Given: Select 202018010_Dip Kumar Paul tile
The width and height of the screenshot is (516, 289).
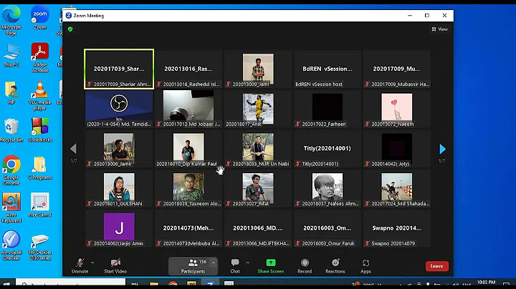Looking at the screenshot, I should pos(188,149).
